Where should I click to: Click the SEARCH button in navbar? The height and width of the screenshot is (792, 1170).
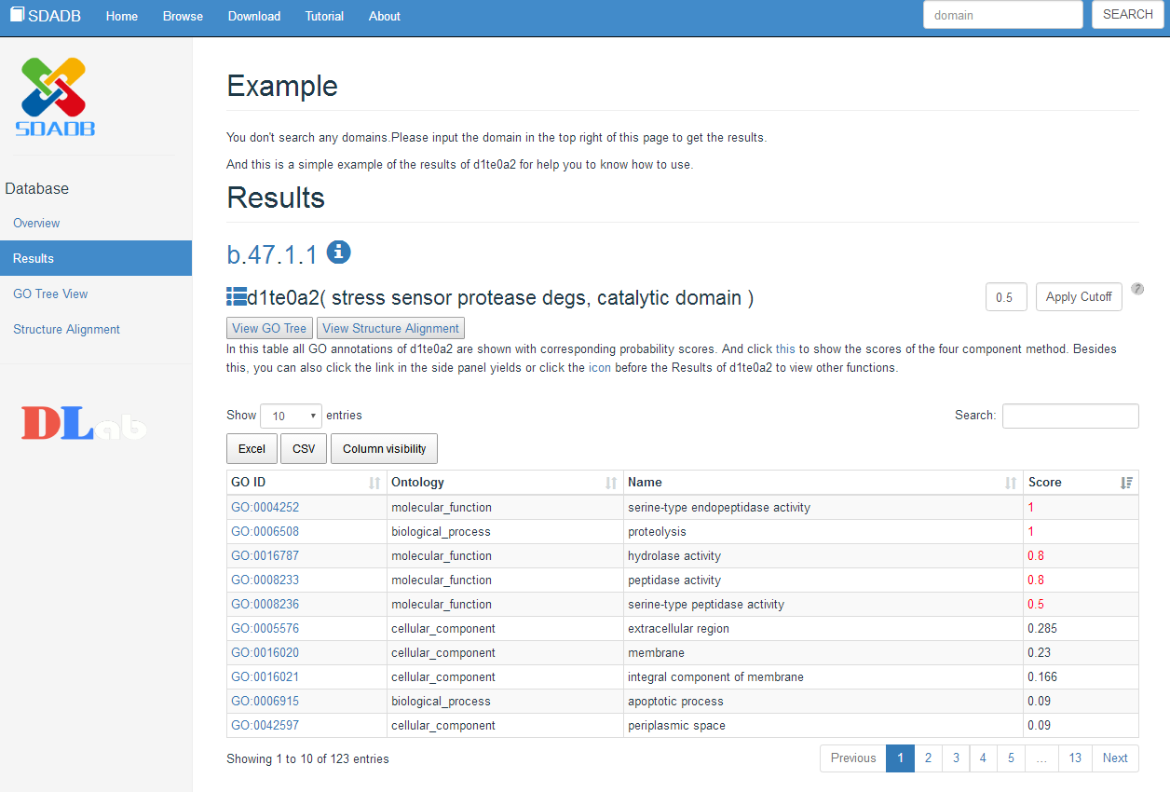coord(1128,15)
